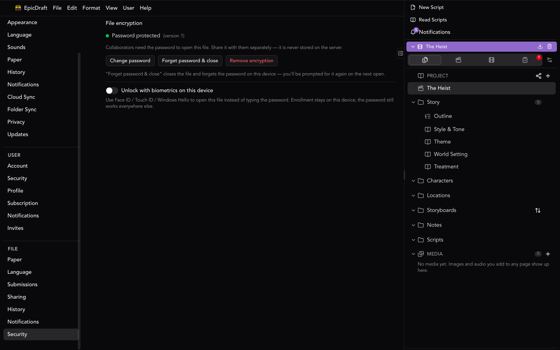Click the download icon on The Heist header
The image size is (560, 350).
(x=540, y=47)
